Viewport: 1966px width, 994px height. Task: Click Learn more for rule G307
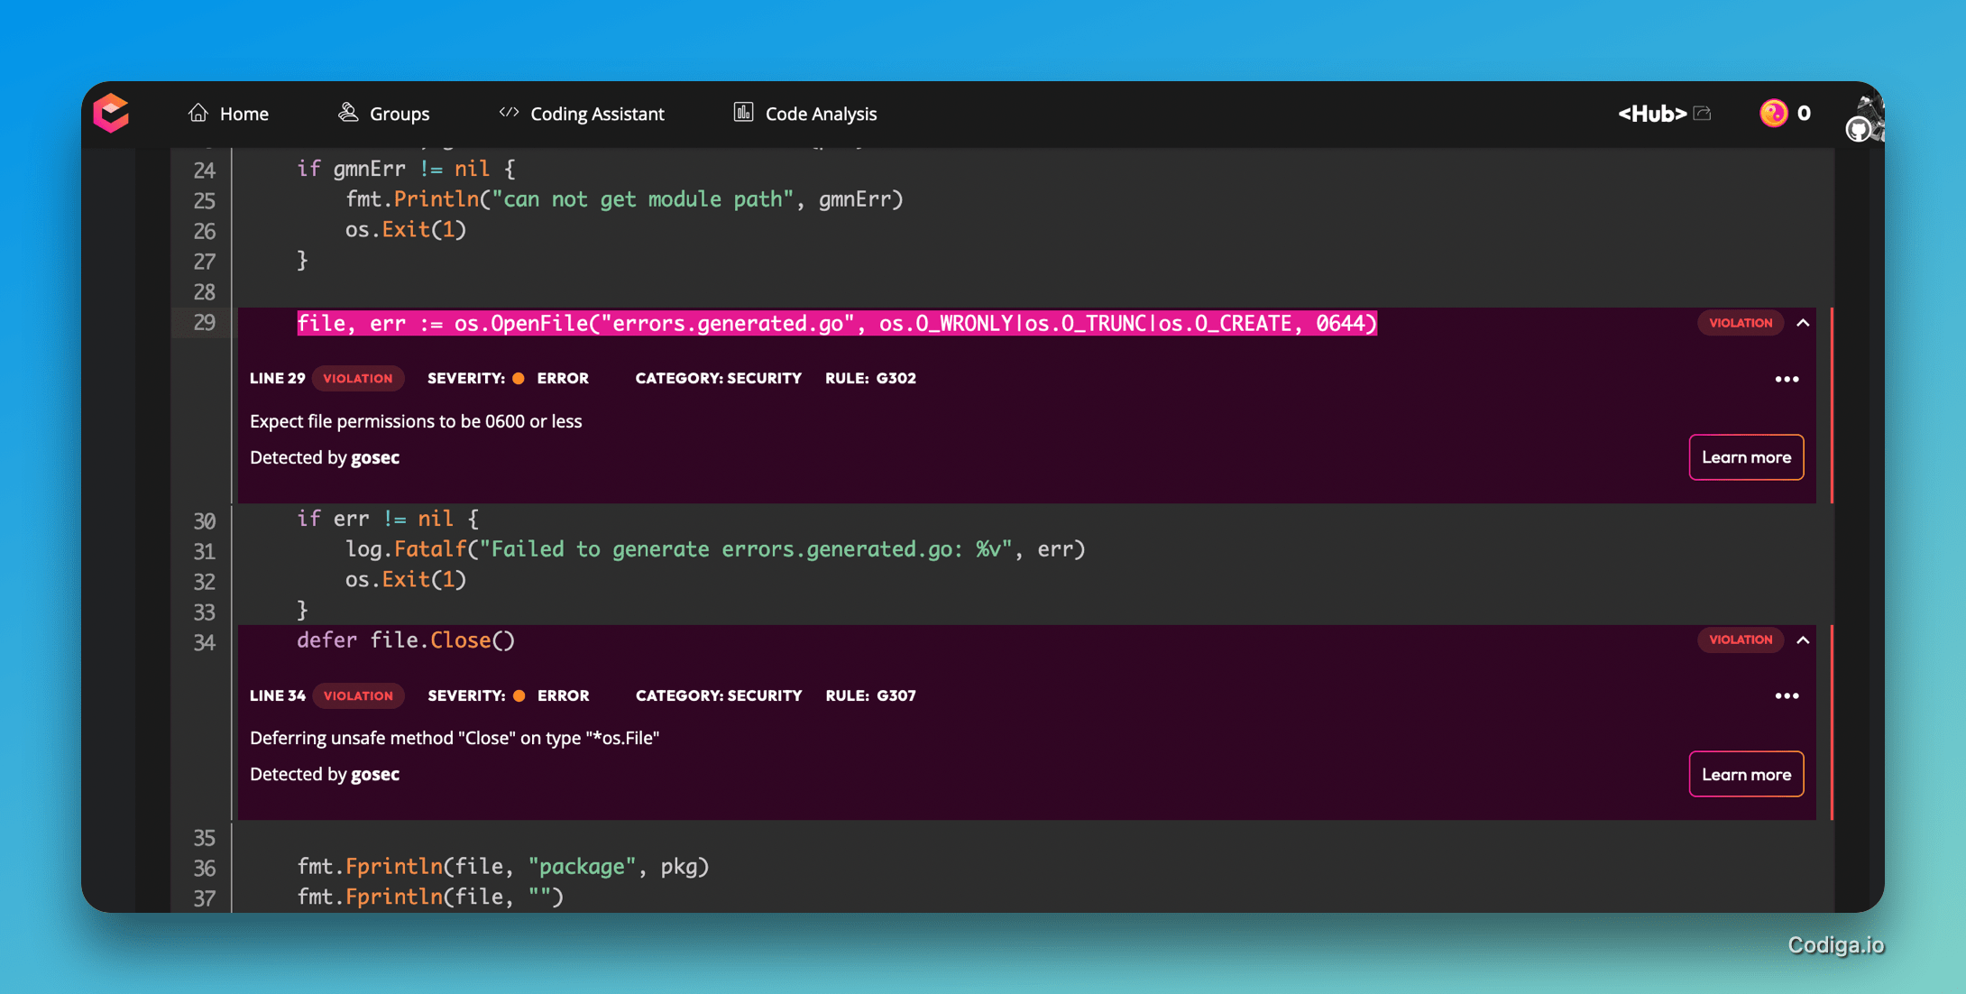point(1745,774)
